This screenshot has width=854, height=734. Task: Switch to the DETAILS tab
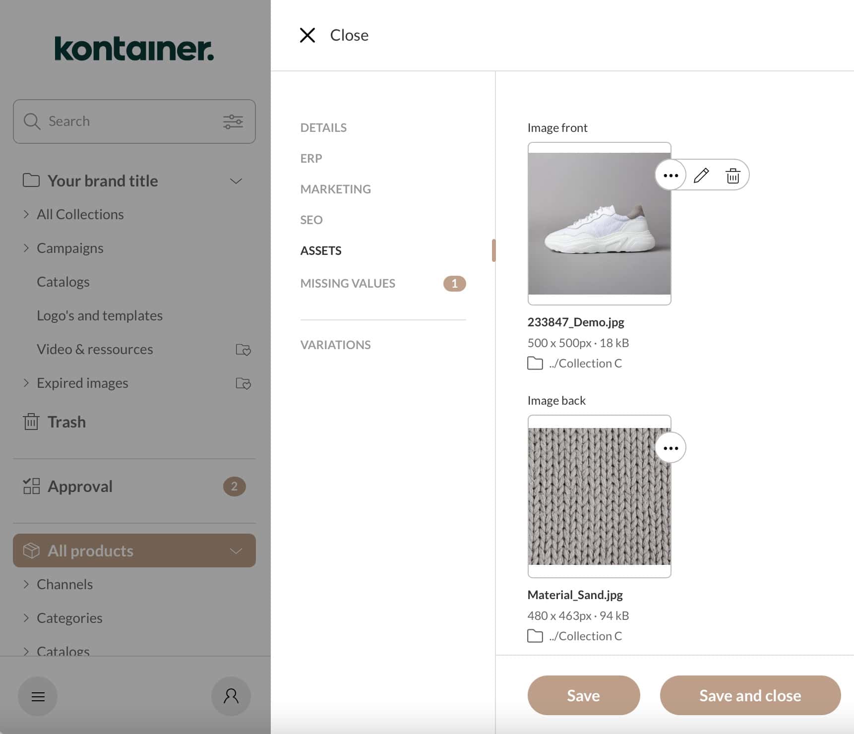pyautogui.click(x=323, y=127)
